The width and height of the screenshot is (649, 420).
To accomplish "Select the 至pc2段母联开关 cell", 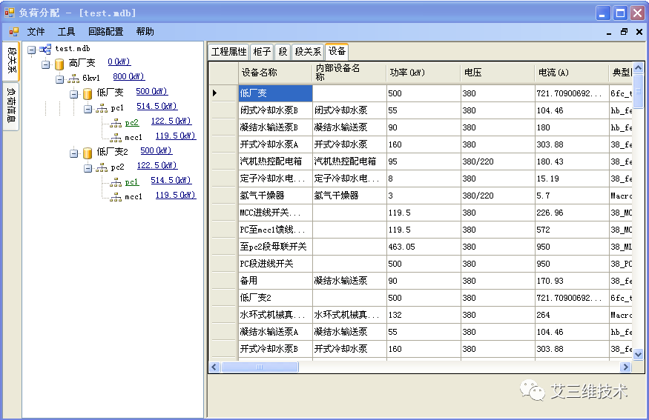I will click(275, 247).
